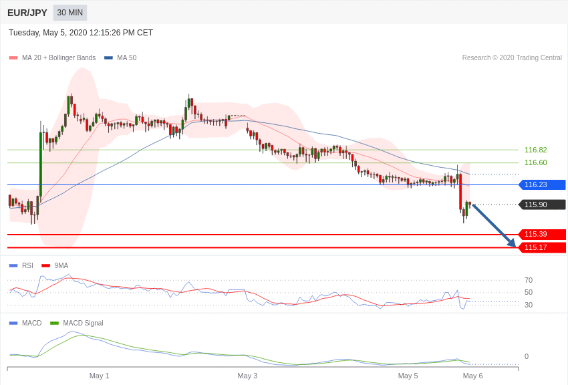This screenshot has height=385, width=568.
Task: Click the 'Research © 2020 Trading Central' credit
Action: (512, 57)
